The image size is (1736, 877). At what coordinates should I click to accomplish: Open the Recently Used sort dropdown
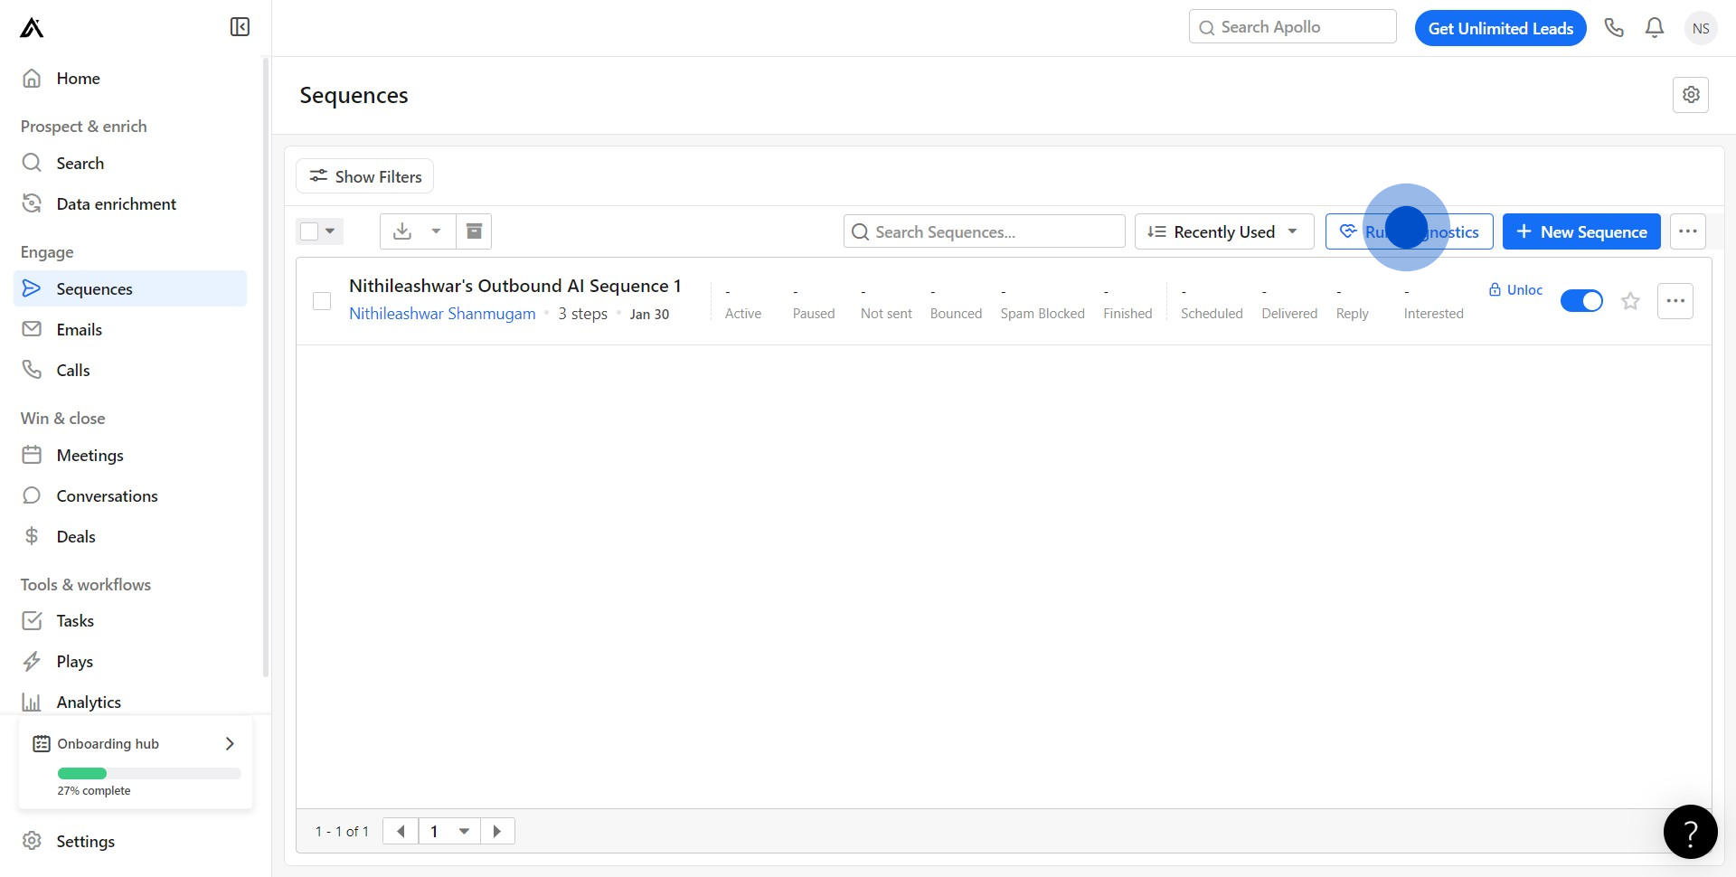tap(1223, 231)
